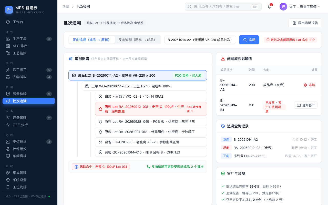
Task: Open 正向 B-20261014-A2 query record
Action: (269, 140)
